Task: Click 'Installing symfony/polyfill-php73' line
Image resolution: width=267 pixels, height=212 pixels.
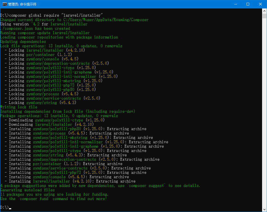Action: pos(76,172)
